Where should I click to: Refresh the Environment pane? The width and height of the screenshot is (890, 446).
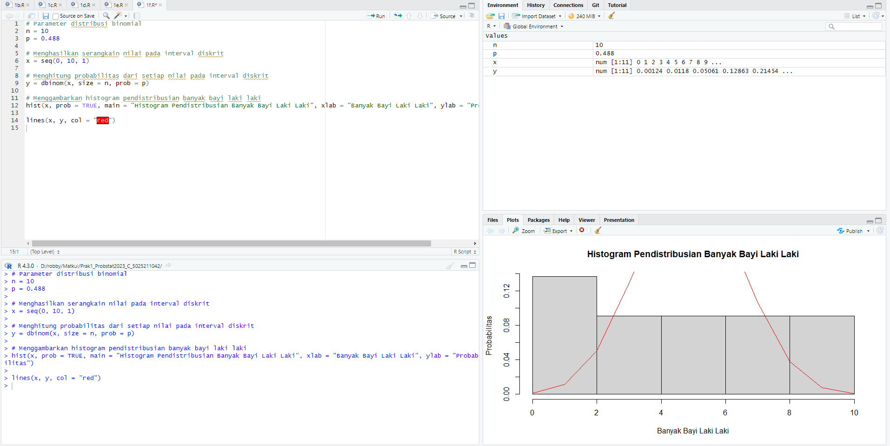[876, 16]
